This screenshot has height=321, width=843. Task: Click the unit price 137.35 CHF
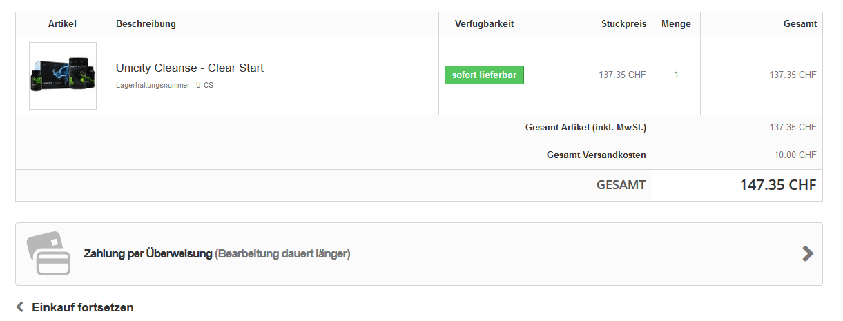click(622, 75)
